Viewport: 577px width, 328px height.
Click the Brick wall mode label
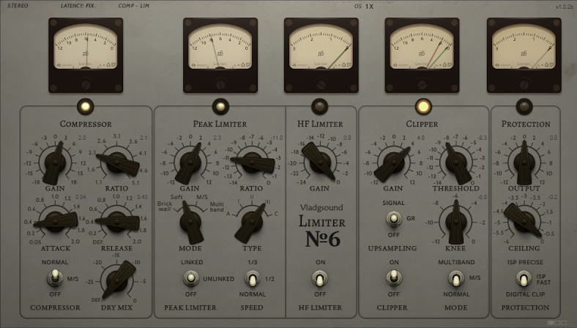click(165, 206)
